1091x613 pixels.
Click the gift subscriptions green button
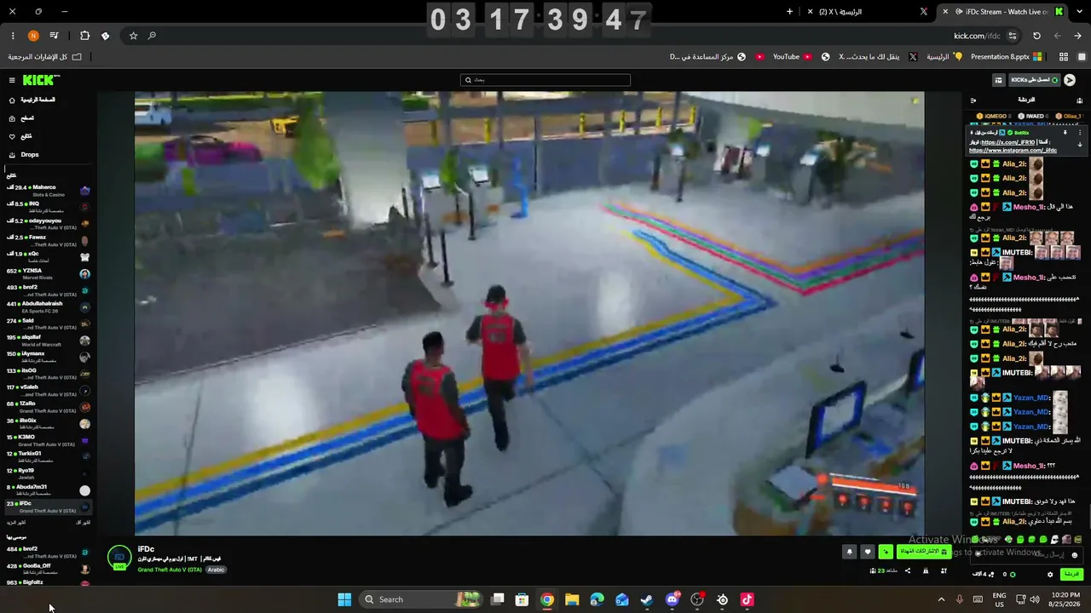point(923,552)
